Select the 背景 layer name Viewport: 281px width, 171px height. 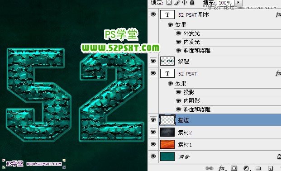tap(184, 157)
